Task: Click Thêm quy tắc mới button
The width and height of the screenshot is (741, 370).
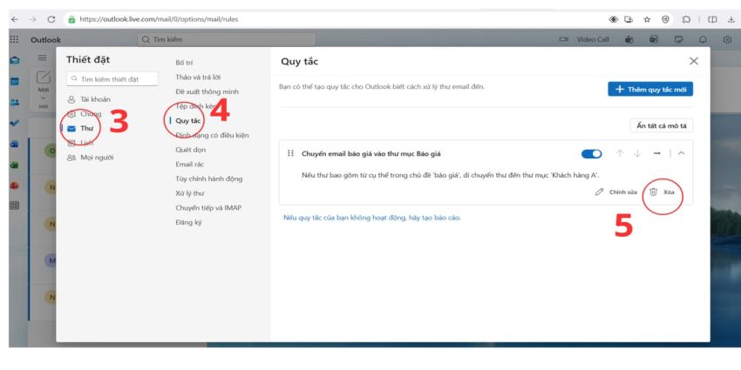Action: pyautogui.click(x=650, y=89)
